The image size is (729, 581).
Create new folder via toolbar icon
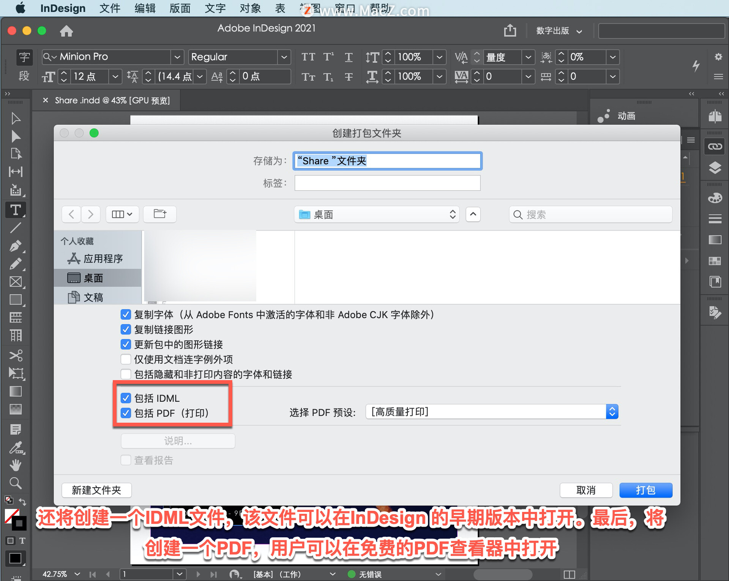click(x=160, y=214)
